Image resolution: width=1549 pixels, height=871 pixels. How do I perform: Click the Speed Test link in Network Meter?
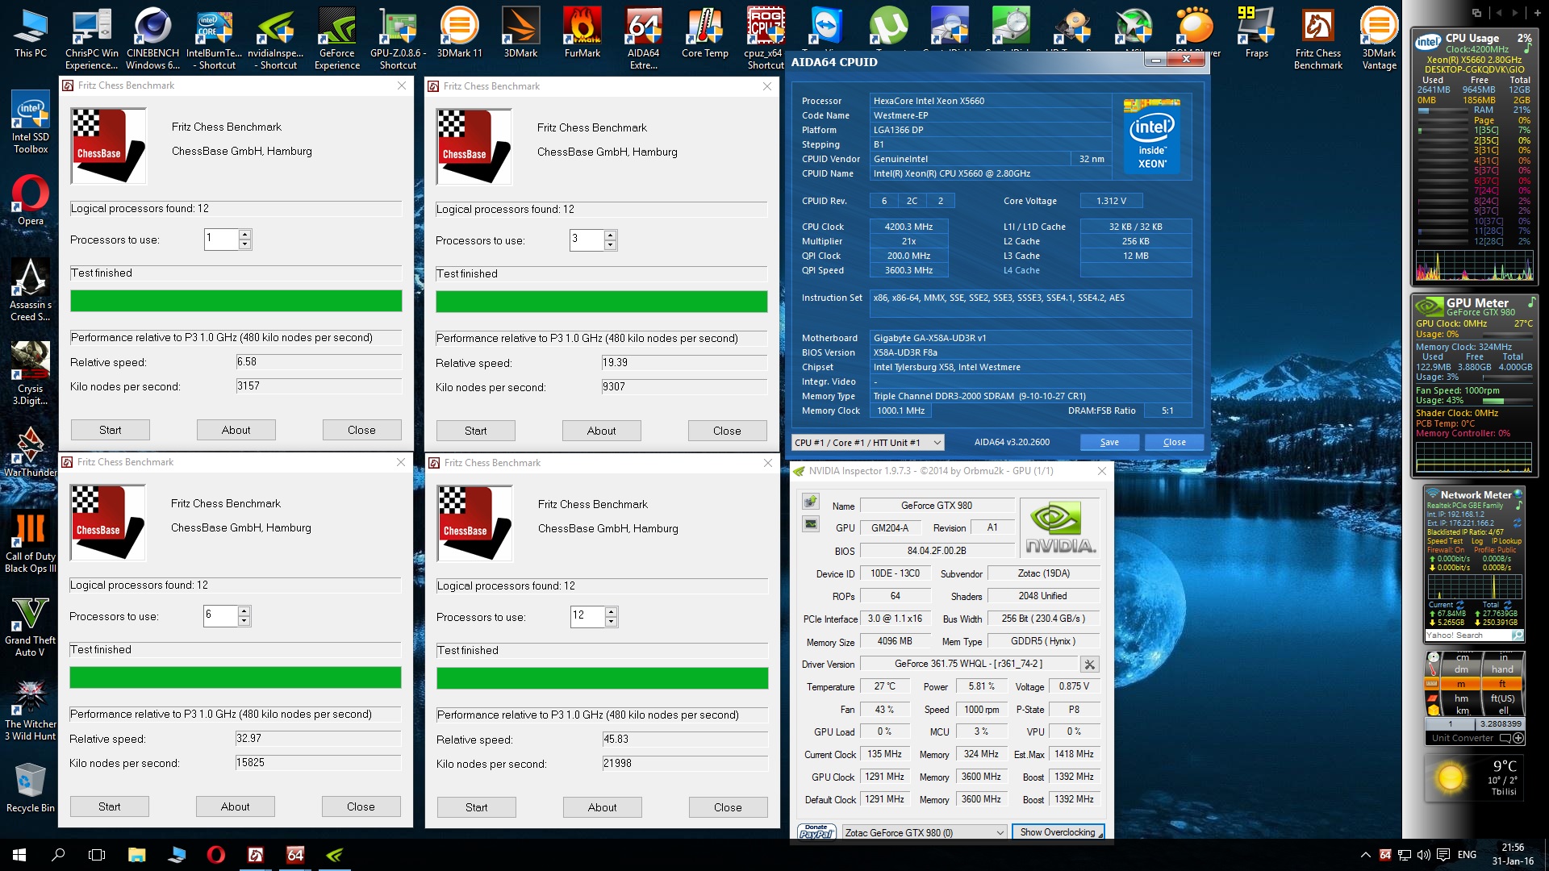tap(1445, 541)
